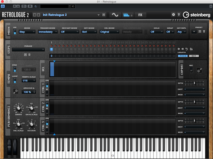This screenshot has width=213, height=159.
Task: Save the phrase with disk icon under Phrase
Action: pyautogui.click(x=26, y=55)
